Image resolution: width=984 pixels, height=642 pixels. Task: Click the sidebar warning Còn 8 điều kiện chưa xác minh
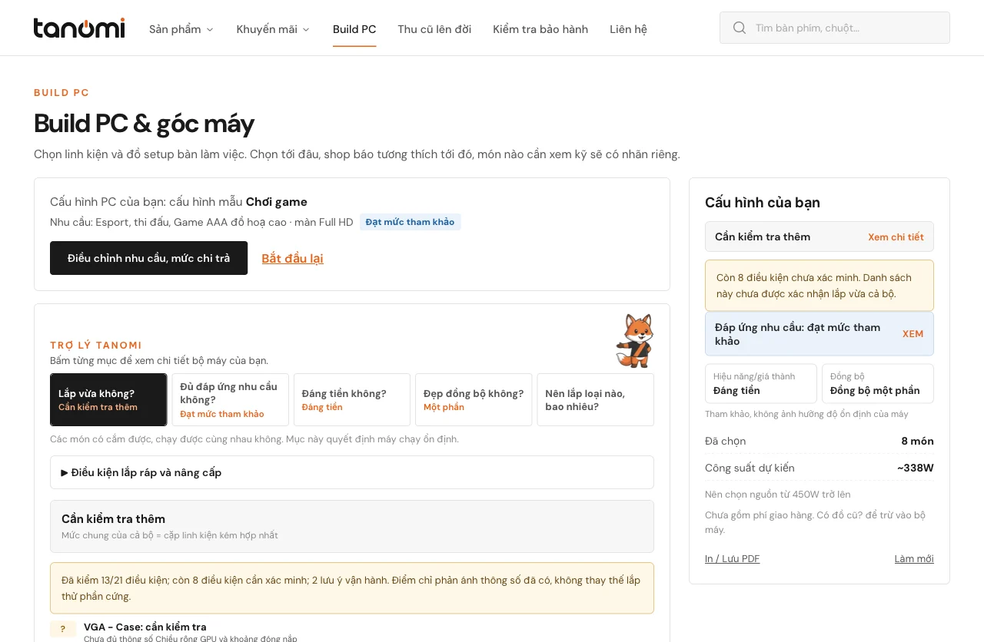[x=819, y=285]
